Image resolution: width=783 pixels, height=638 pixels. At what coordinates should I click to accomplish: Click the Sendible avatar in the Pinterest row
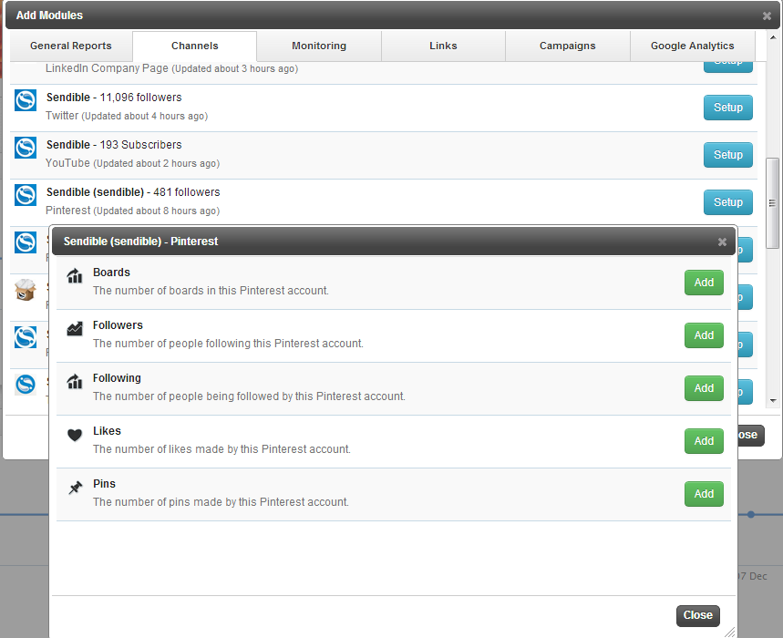(x=26, y=195)
